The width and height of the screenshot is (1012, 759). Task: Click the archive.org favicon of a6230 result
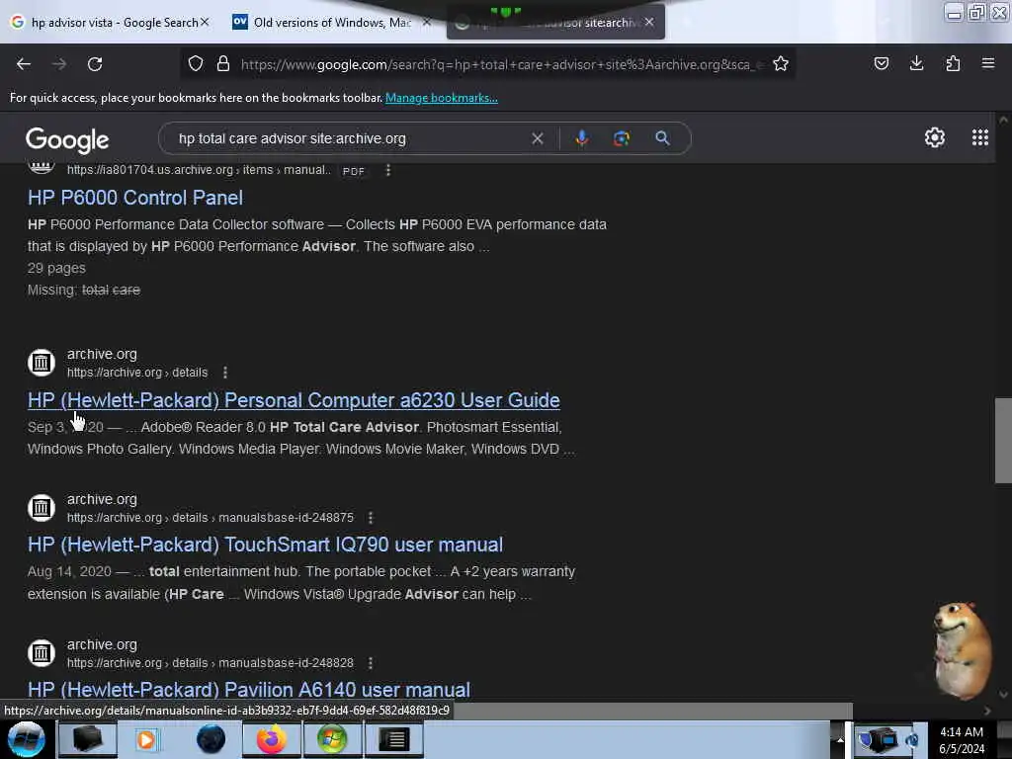pos(42,363)
